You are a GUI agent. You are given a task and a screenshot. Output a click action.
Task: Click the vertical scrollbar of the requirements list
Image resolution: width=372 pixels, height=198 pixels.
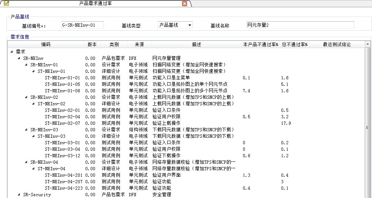tap(368, 127)
